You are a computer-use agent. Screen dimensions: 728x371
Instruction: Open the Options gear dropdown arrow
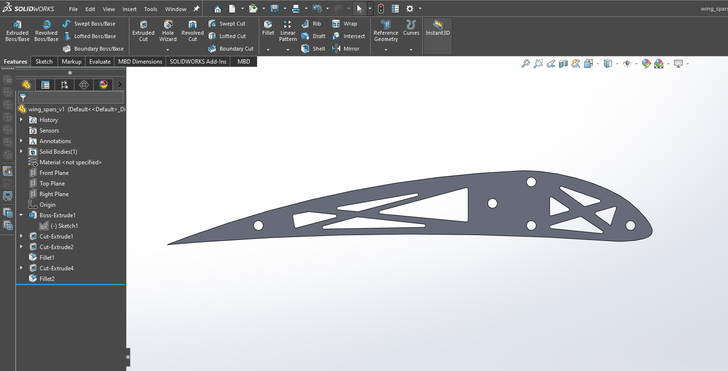pos(420,9)
